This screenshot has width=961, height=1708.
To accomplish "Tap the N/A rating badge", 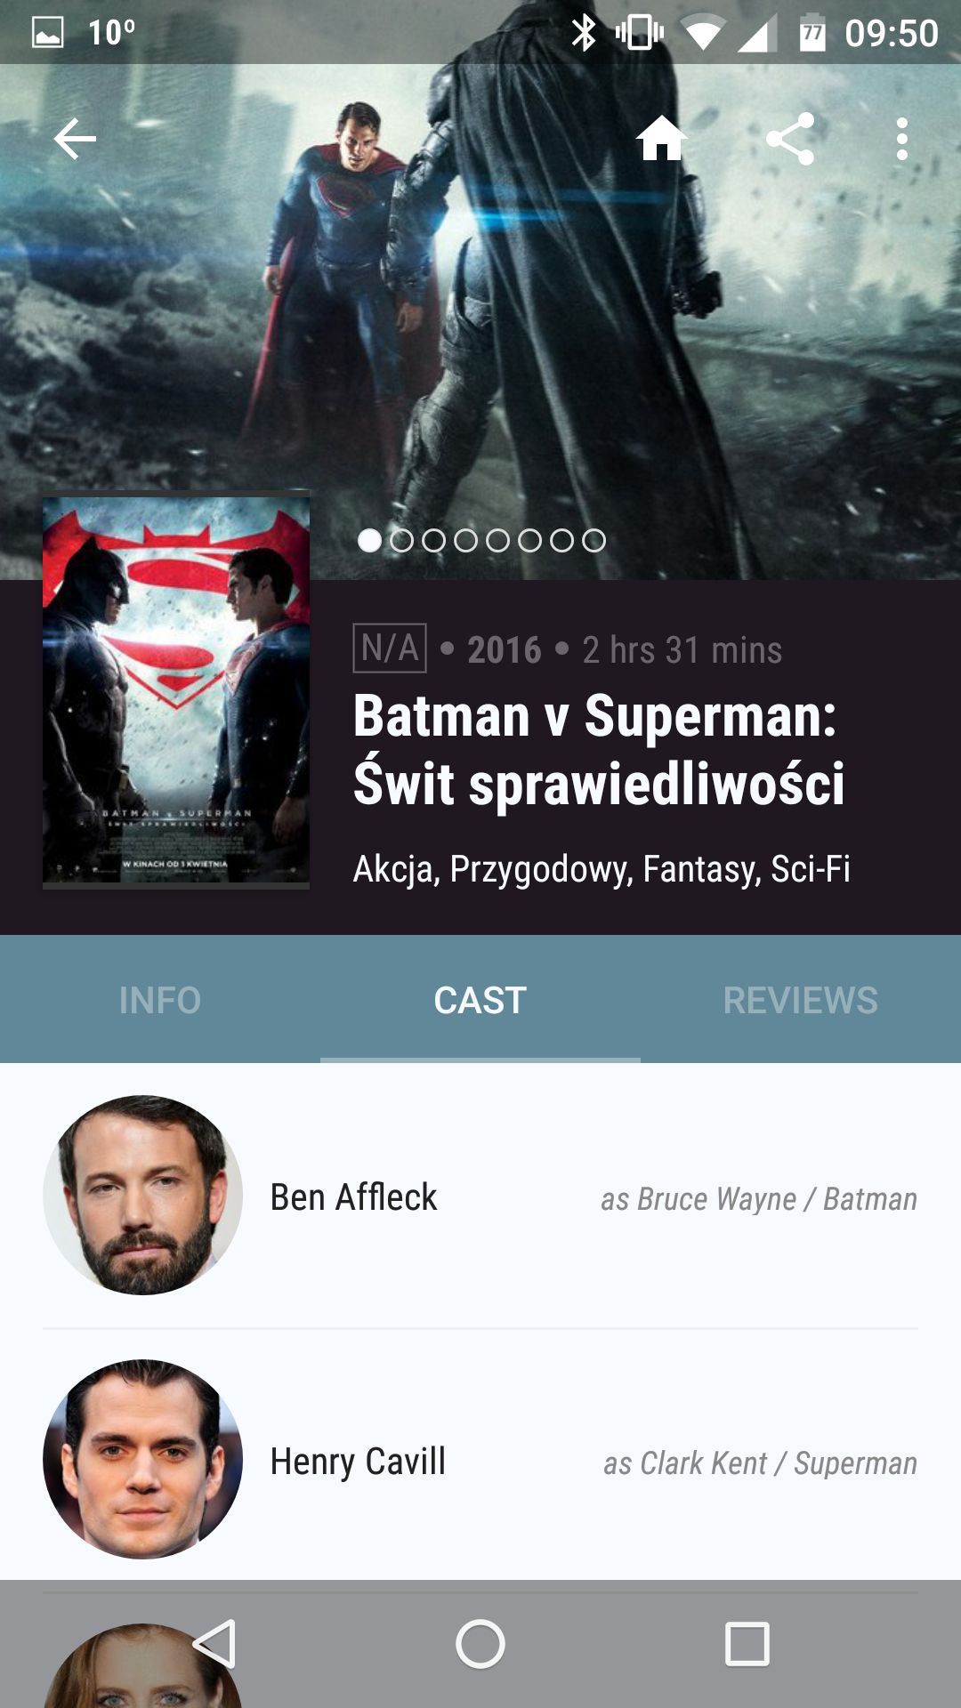I will point(390,649).
